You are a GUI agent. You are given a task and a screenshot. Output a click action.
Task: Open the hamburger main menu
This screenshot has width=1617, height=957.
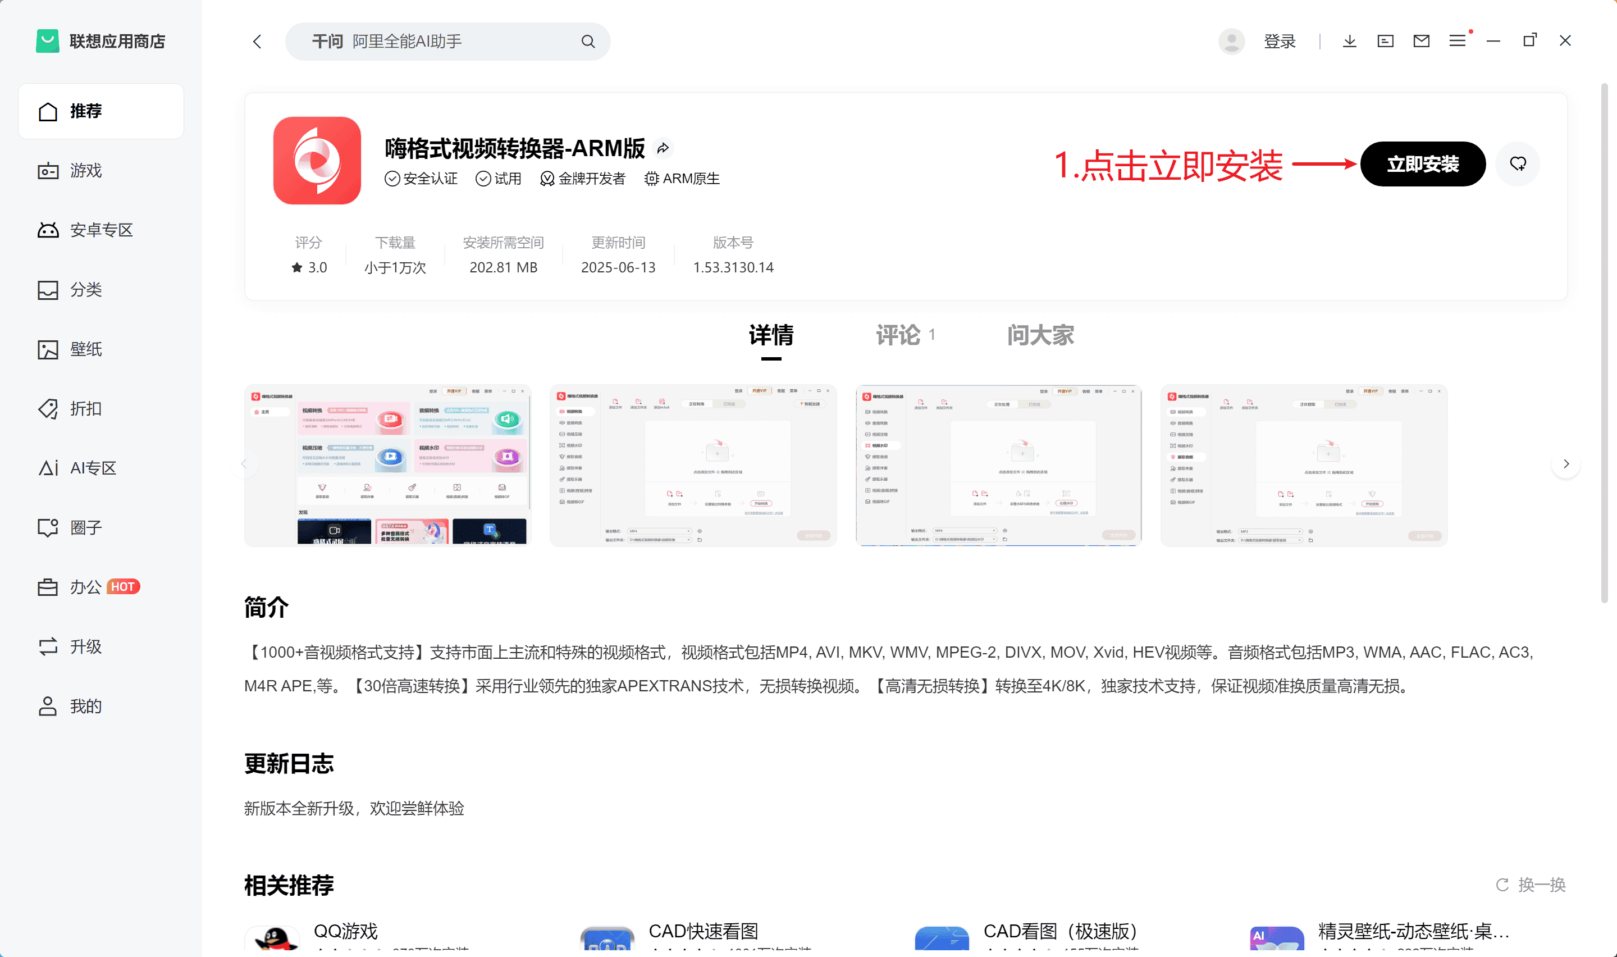1457,41
